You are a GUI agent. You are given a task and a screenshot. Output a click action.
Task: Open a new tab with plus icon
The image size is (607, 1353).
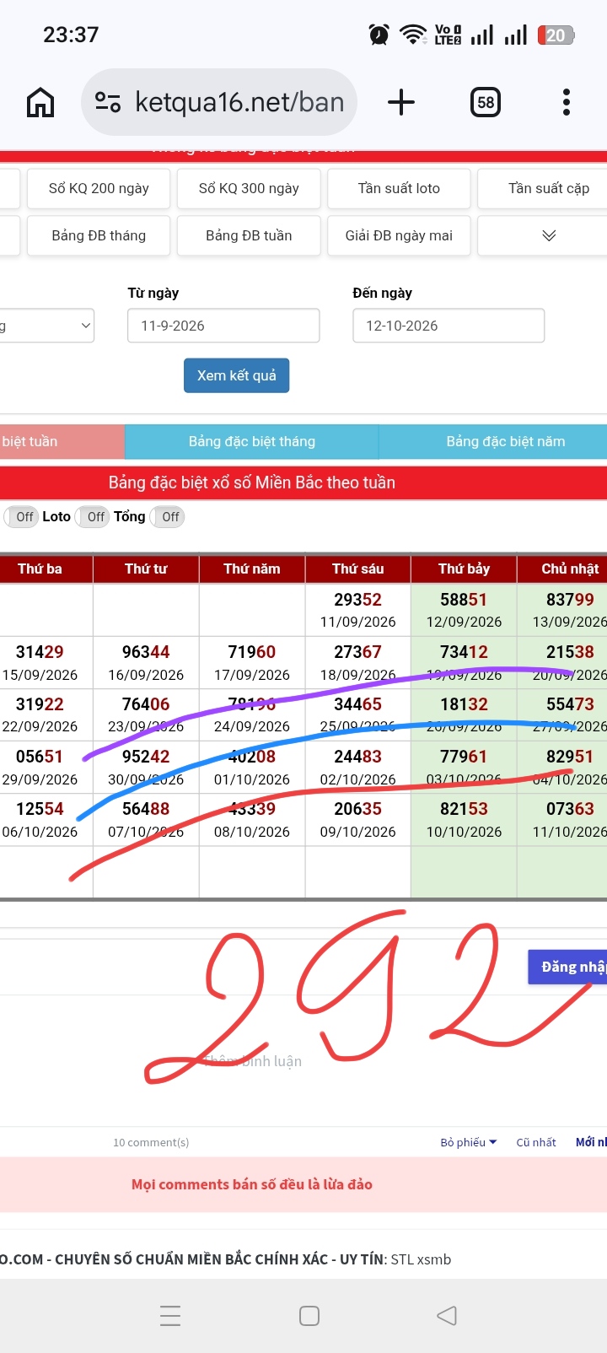[x=401, y=102]
